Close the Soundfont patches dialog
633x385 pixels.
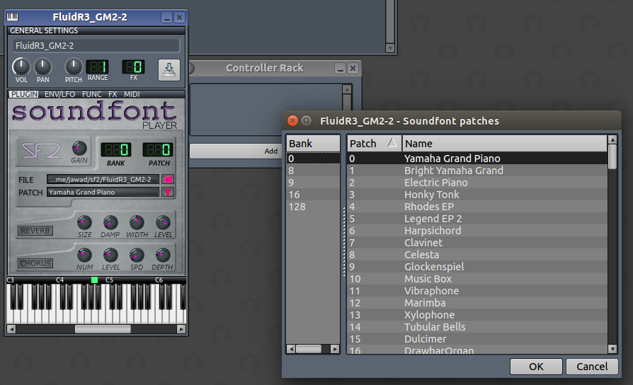point(292,120)
